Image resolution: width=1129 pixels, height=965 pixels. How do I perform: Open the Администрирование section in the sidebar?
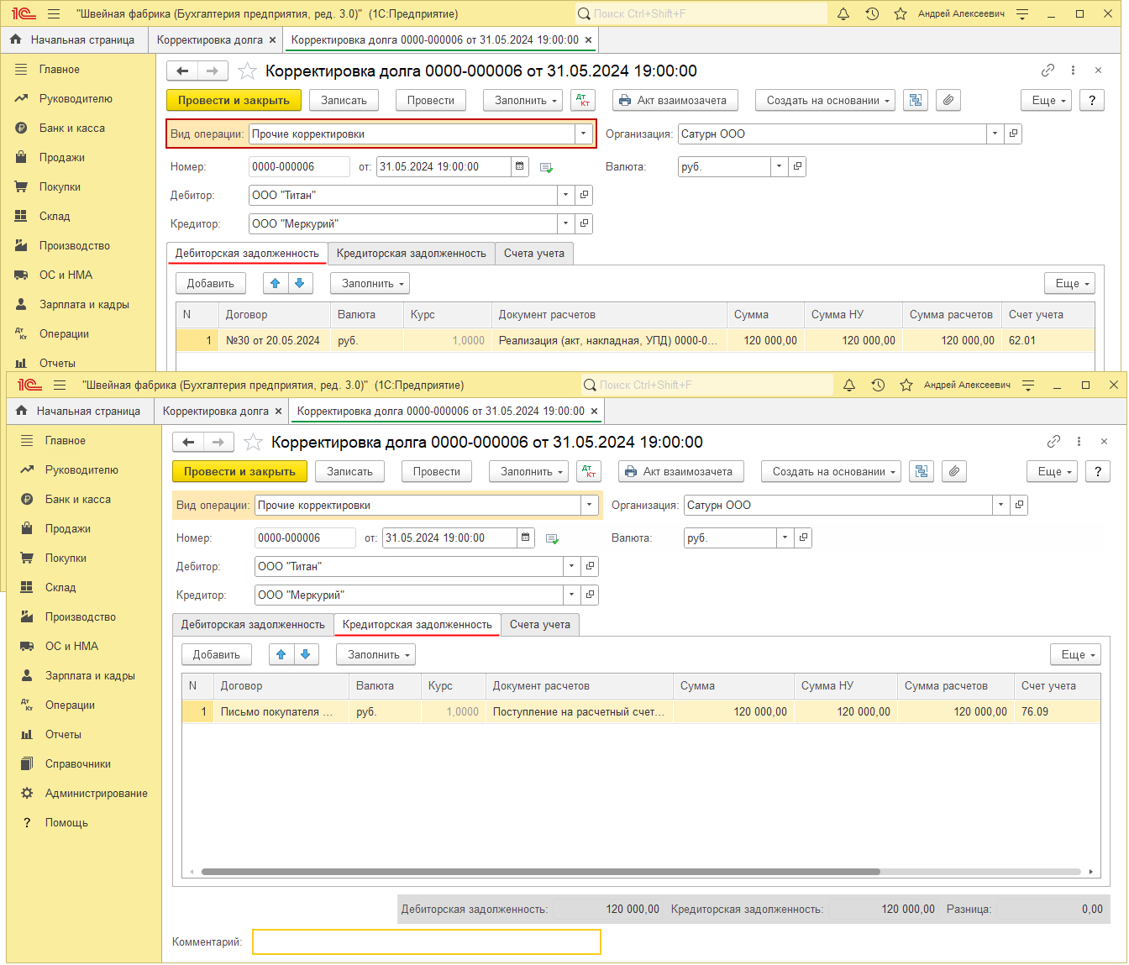click(x=96, y=794)
